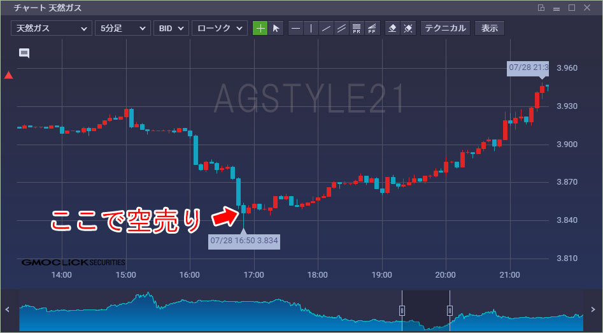Select the crosshair cursor tool
603x333 pixels.
(260, 28)
